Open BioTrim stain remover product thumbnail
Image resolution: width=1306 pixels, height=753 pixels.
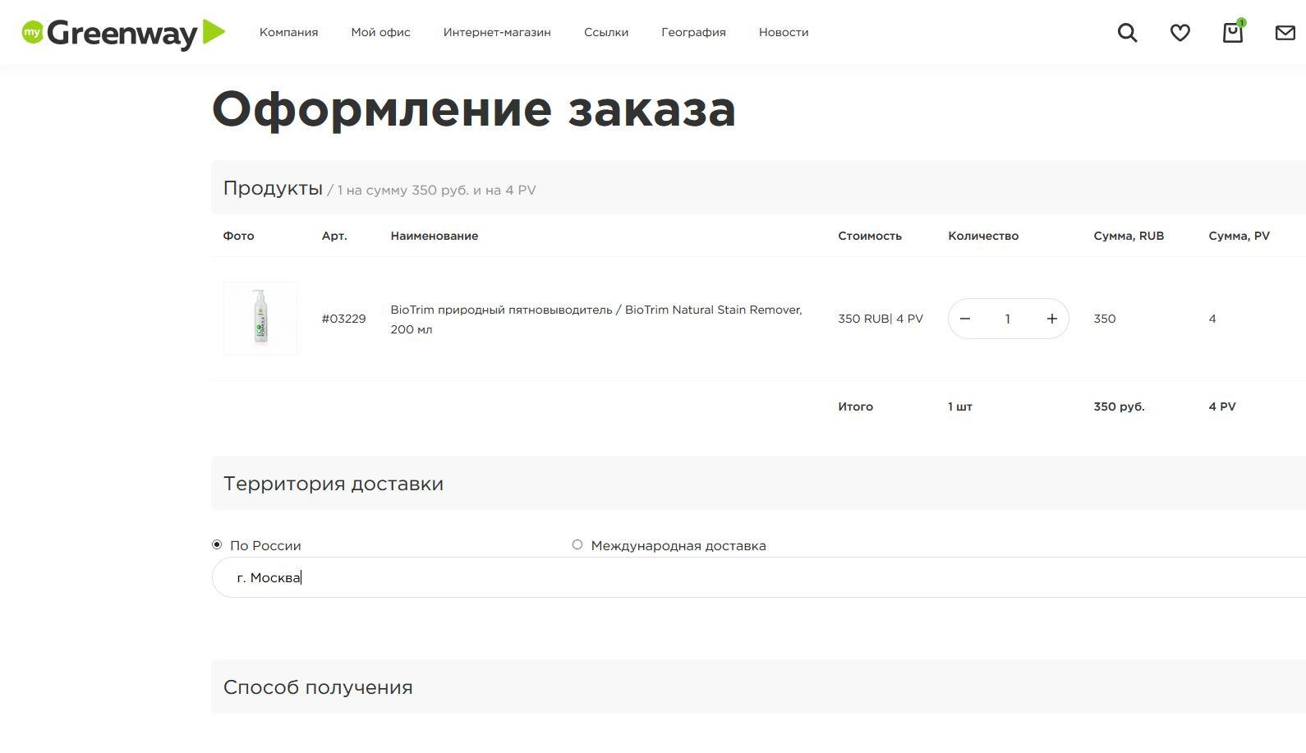(260, 319)
